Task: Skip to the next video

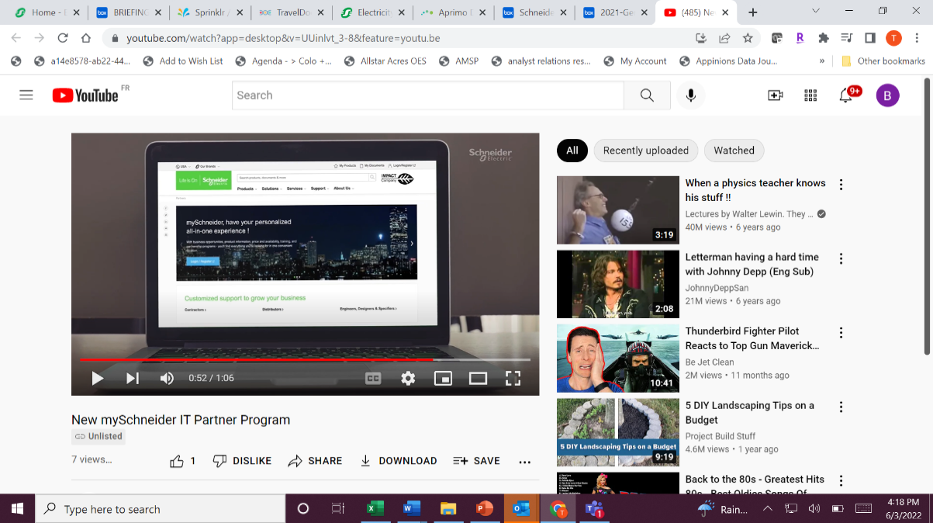Action: 133,378
